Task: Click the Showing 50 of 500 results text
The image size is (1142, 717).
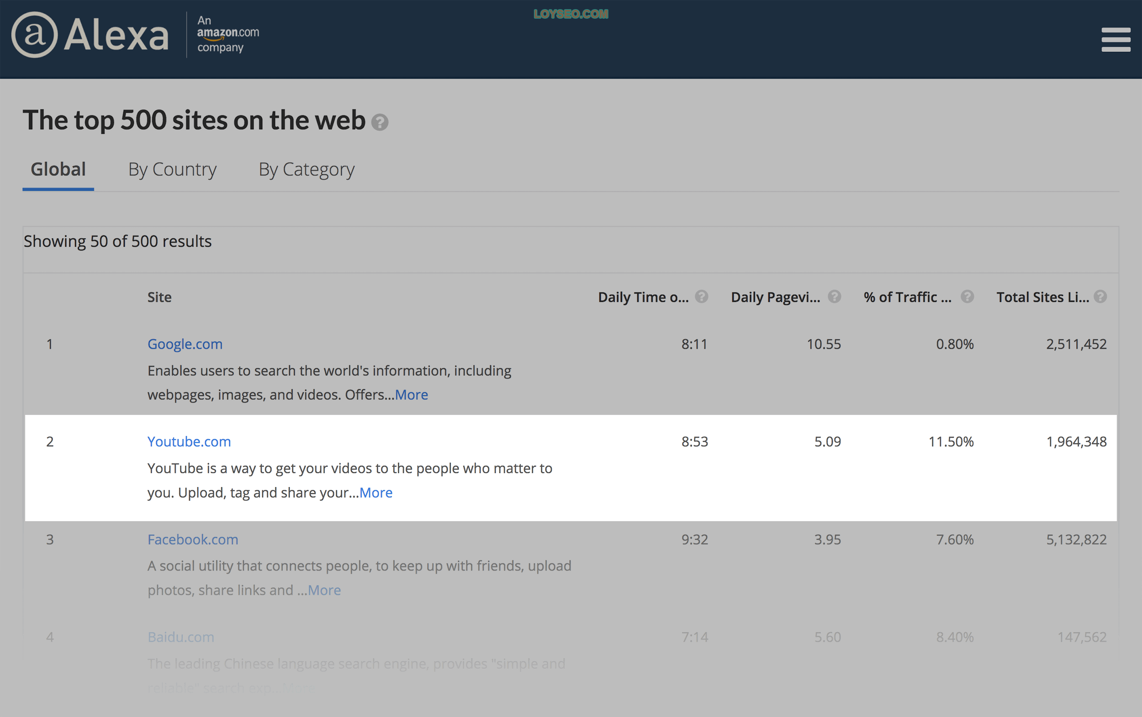Action: (x=117, y=241)
